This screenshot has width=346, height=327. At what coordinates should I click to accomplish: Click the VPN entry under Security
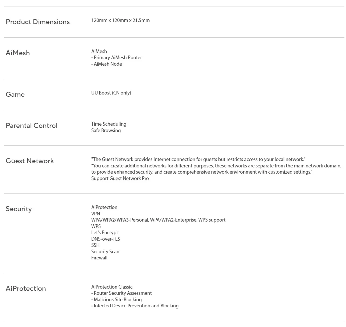coord(95,214)
